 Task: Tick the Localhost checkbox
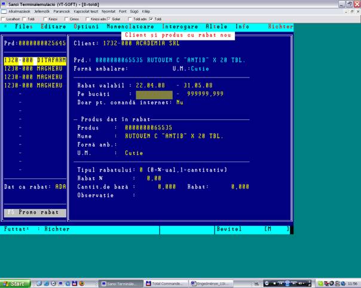pyautogui.click(x=3, y=19)
